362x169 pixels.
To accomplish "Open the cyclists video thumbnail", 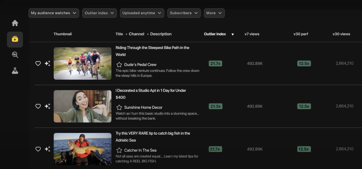I will pyautogui.click(x=82, y=63).
